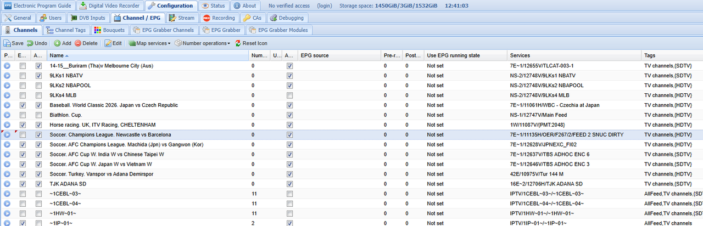Play the 9LKs1 NBATV channel stream

coord(7,76)
